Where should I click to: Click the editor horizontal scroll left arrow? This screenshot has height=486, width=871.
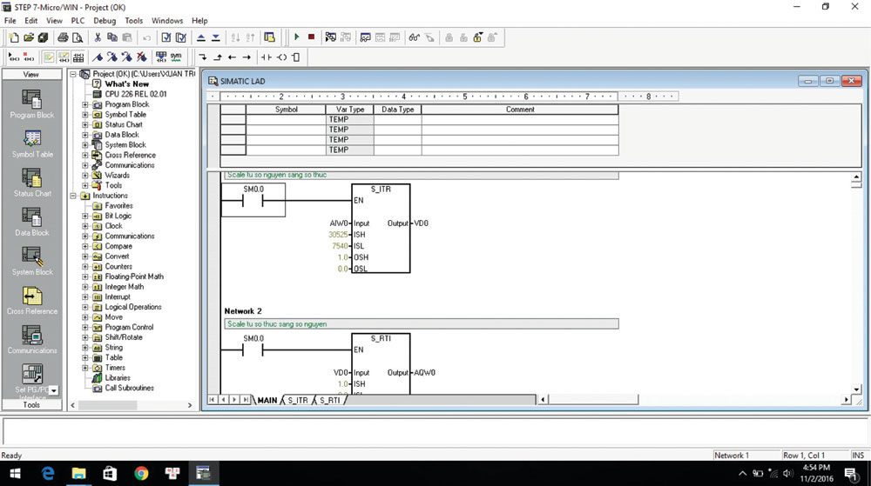(544, 399)
